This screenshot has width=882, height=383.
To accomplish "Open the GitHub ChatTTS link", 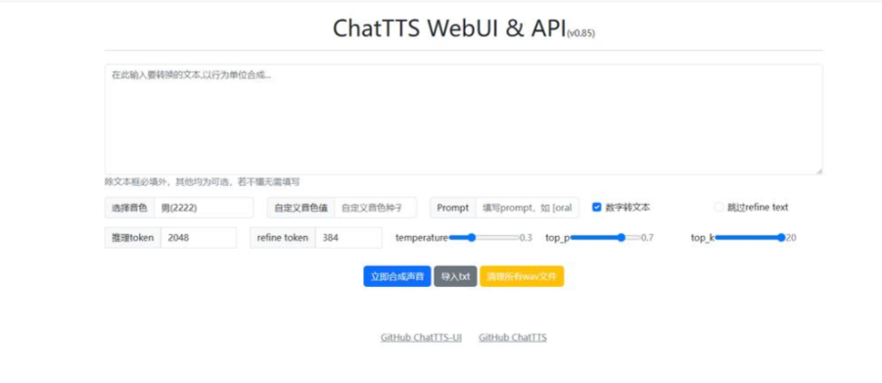I will (513, 337).
